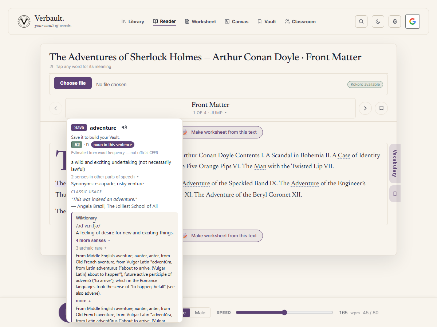Open the search icon button
This screenshot has width=437, height=327.
[361, 21]
